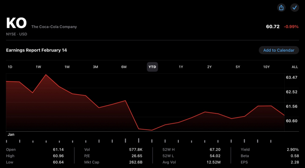Click the chart's highest price peak
The image size is (305, 168).
pos(46,75)
